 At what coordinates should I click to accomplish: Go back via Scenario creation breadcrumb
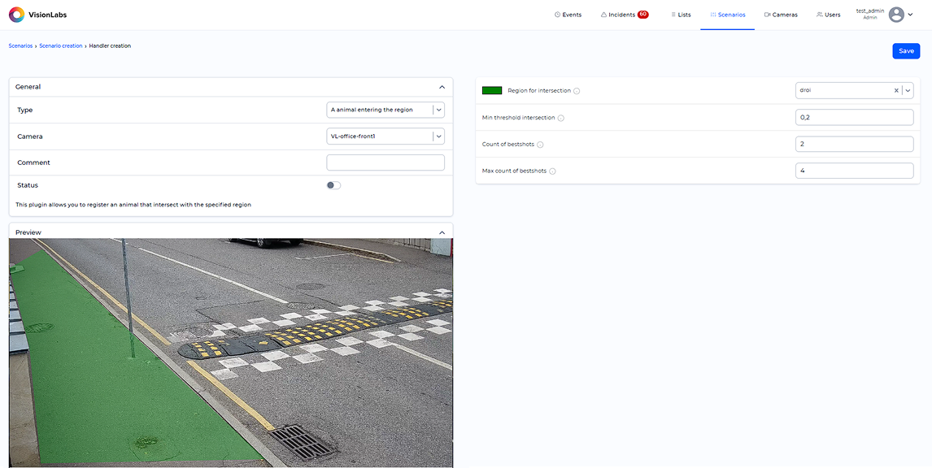click(x=61, y=46)
